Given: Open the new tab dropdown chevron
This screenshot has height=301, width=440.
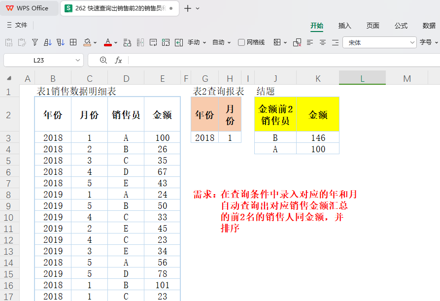Looking at the screenshot, I should 198,8.
